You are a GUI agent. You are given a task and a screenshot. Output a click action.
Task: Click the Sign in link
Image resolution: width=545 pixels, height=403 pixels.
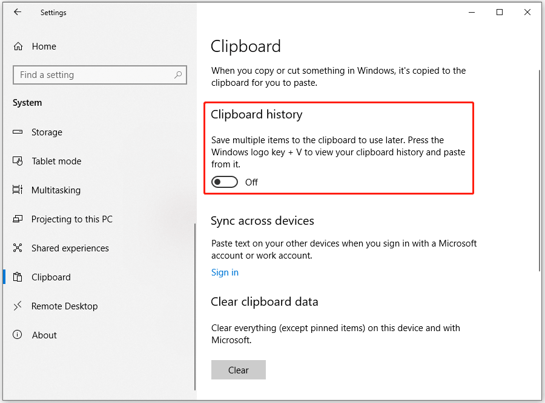click(x=225, y=272)
